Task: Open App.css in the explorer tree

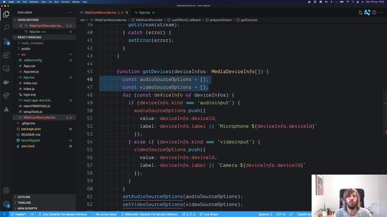Action: pos(29,66)
